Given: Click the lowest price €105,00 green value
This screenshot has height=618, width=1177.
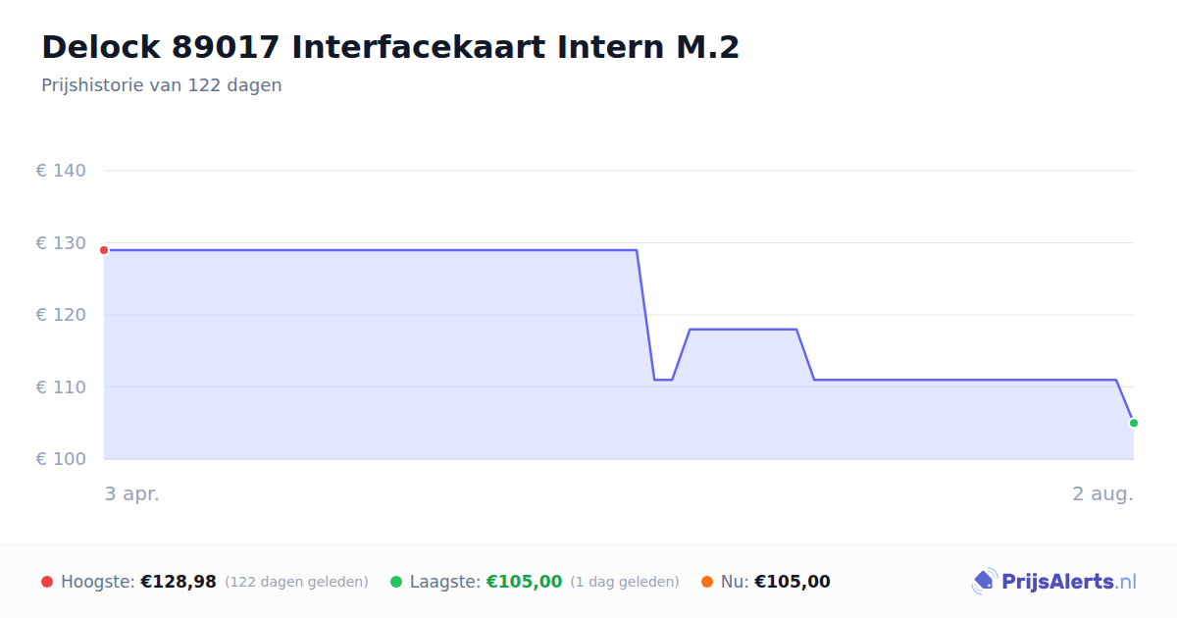Looking at the screenshot, I should tap(524, 582).
